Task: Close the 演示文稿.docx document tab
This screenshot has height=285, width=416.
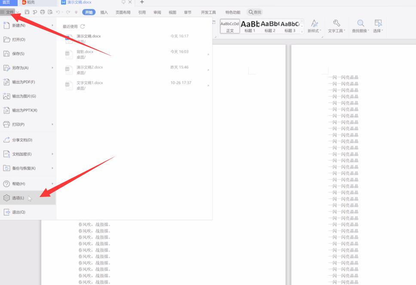Action: 130,2
